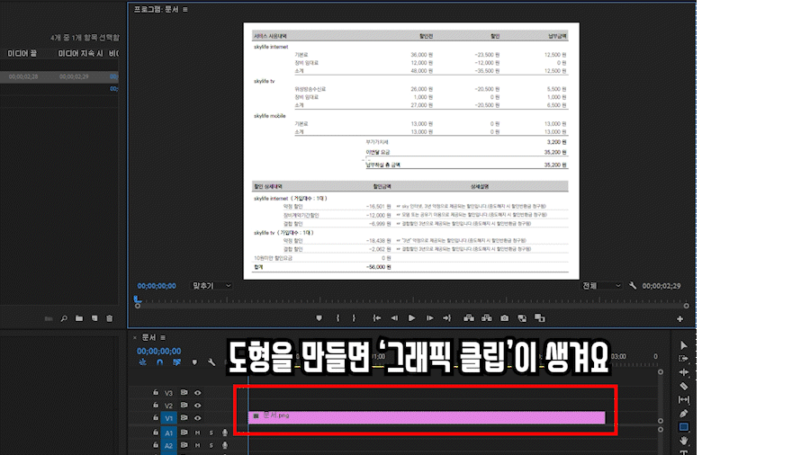Open Program monitor wrench settings
810x455 pixels.
[x=633, y=285]
